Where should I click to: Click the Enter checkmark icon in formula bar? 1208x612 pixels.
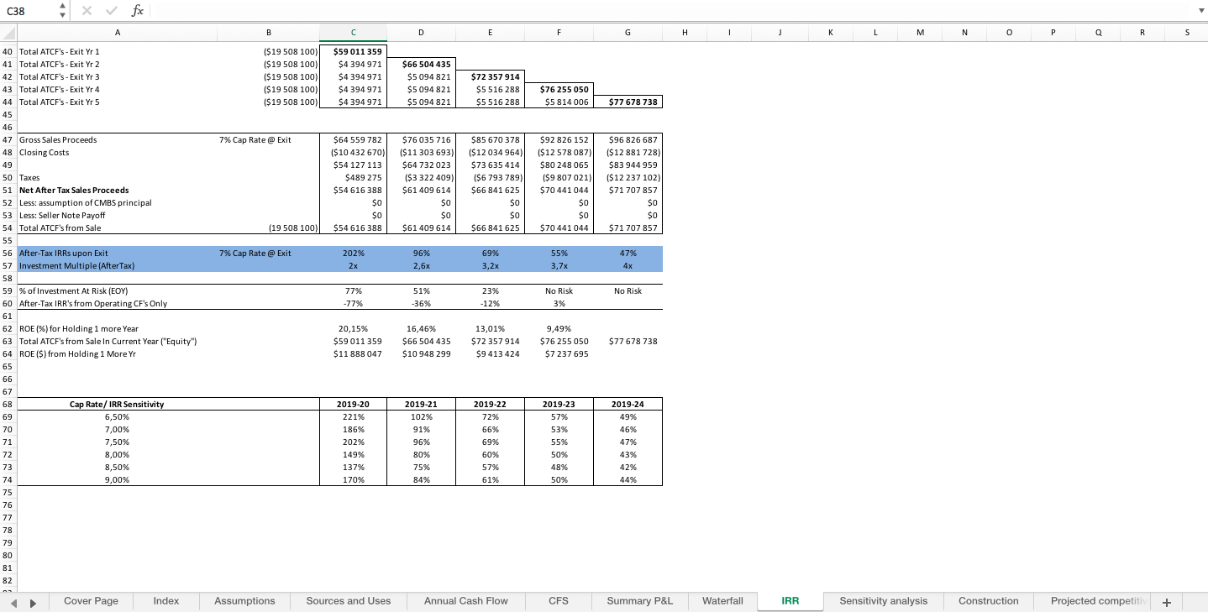click(x=111, y=11)
